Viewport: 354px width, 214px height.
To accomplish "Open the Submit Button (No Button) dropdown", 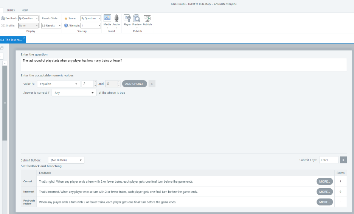I will (x=66, y=160).
